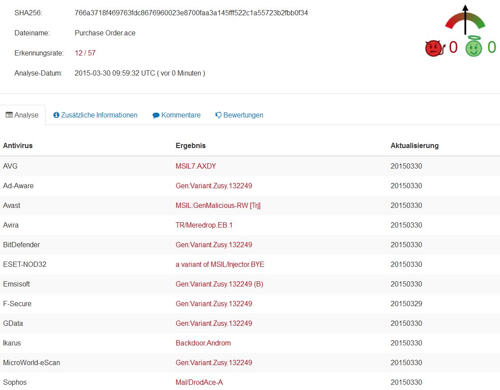Click the Avira row name

pyautogui.click(x=11, y=225)
